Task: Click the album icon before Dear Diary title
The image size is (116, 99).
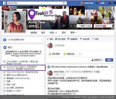Action: point(49,67)
